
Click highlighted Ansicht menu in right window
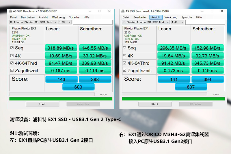pos(156,17)
